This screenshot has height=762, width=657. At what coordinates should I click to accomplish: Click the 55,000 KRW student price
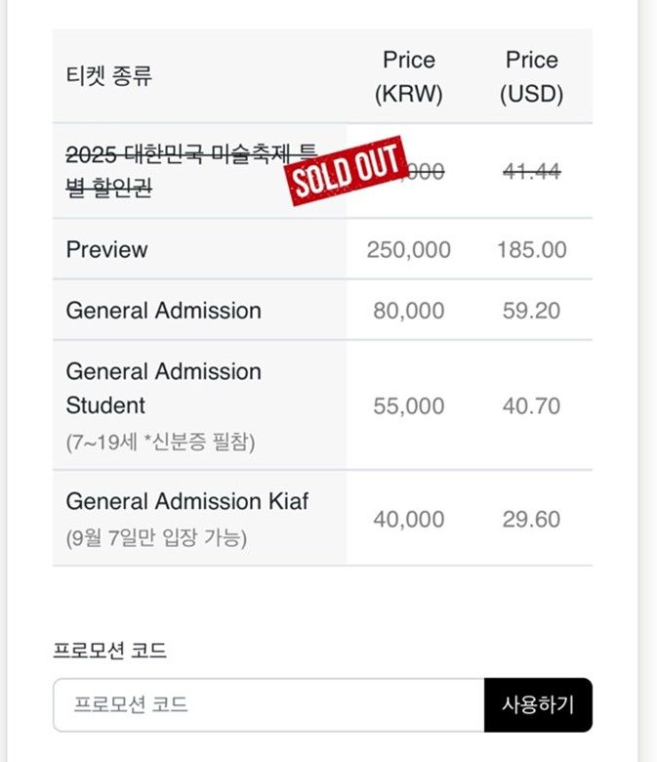tap(409, 405)
